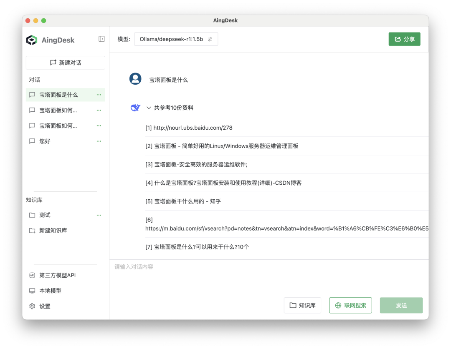This screenshot has width=451, height=349.
Task: Open 第三方模型API menu item
Action: pos(57,275)
